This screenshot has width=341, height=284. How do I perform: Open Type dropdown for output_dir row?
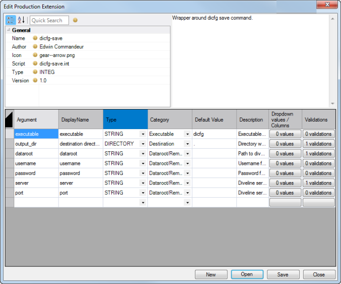point(143,144)
